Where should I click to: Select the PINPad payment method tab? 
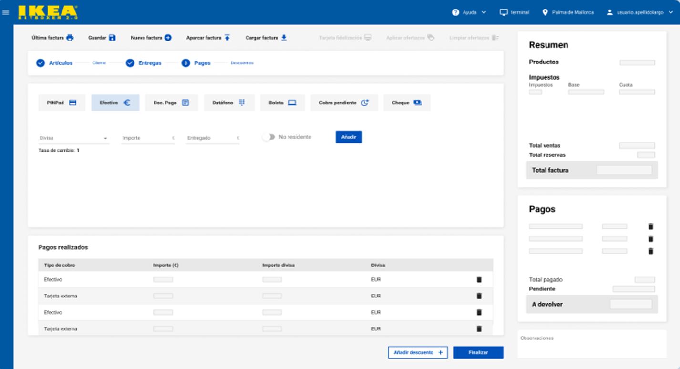tap(62, 102)
